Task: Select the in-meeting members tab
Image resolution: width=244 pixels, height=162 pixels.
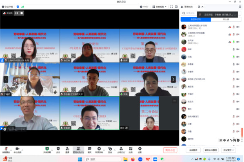Action: (x=196, y=19)
